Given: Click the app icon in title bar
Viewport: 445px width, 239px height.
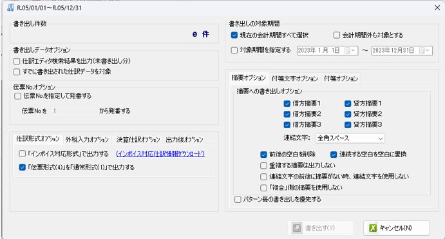Looking at the screenshot, I should (10, 8).
